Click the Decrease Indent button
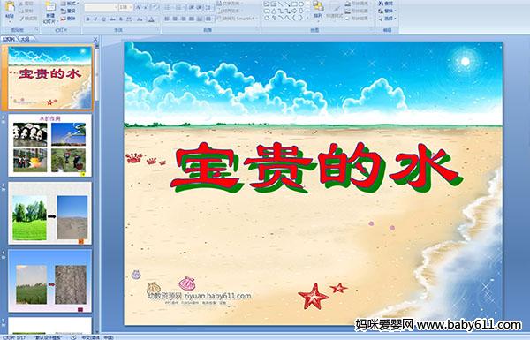530x340 pixels. (x=192, y=7)
